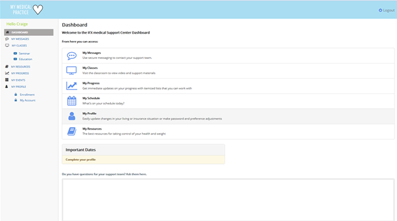Click the power icon beside Logout
The height and width of the screenshot is (221, 397).
coord(380,10)
